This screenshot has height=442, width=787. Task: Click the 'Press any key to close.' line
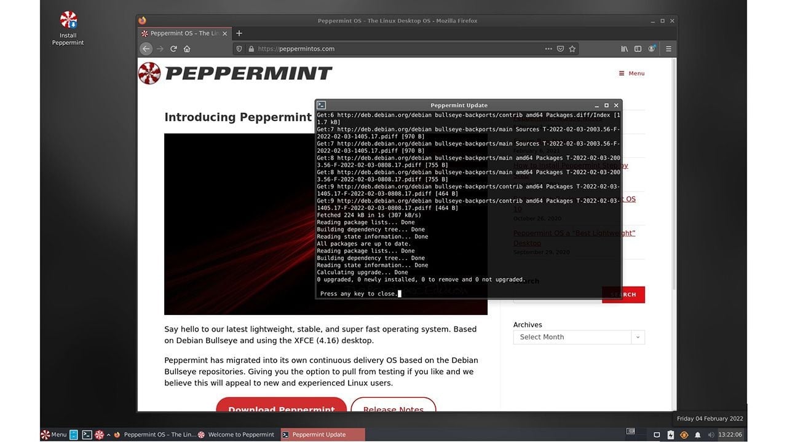pyautogui.click(x=358, y=293)
